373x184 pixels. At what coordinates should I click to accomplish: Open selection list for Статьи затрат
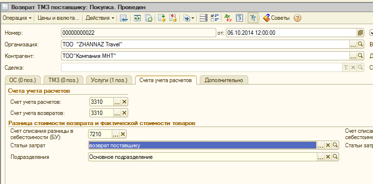click(x=320, y=145)
